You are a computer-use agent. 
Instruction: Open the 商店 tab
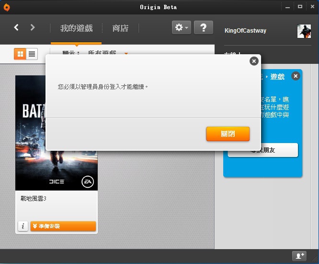pyautogui.click(x=120, y=28)
